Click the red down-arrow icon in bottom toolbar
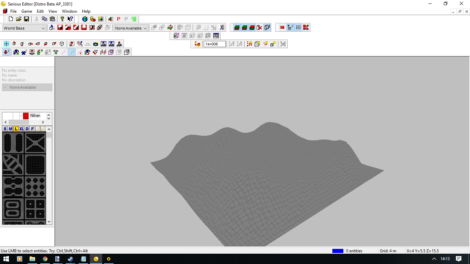Screen dimensions: 470x264 click(x=6, y=52)
